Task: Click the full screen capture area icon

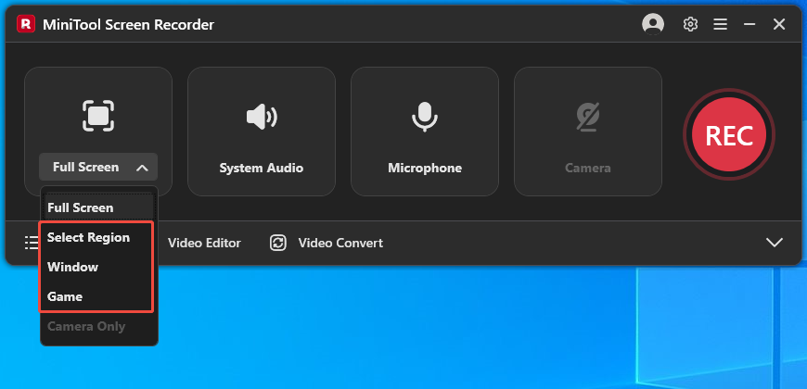Action: coord(98,116)
